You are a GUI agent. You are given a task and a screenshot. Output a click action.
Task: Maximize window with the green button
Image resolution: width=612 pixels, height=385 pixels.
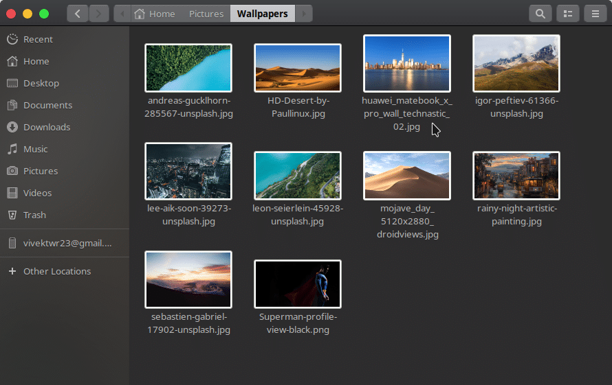[x=44, y=14]
